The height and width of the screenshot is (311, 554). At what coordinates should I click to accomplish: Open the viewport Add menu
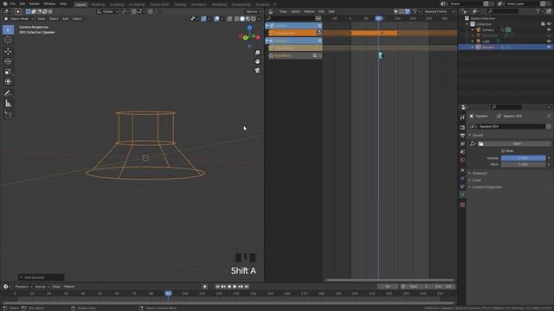[x=66, y=19]
